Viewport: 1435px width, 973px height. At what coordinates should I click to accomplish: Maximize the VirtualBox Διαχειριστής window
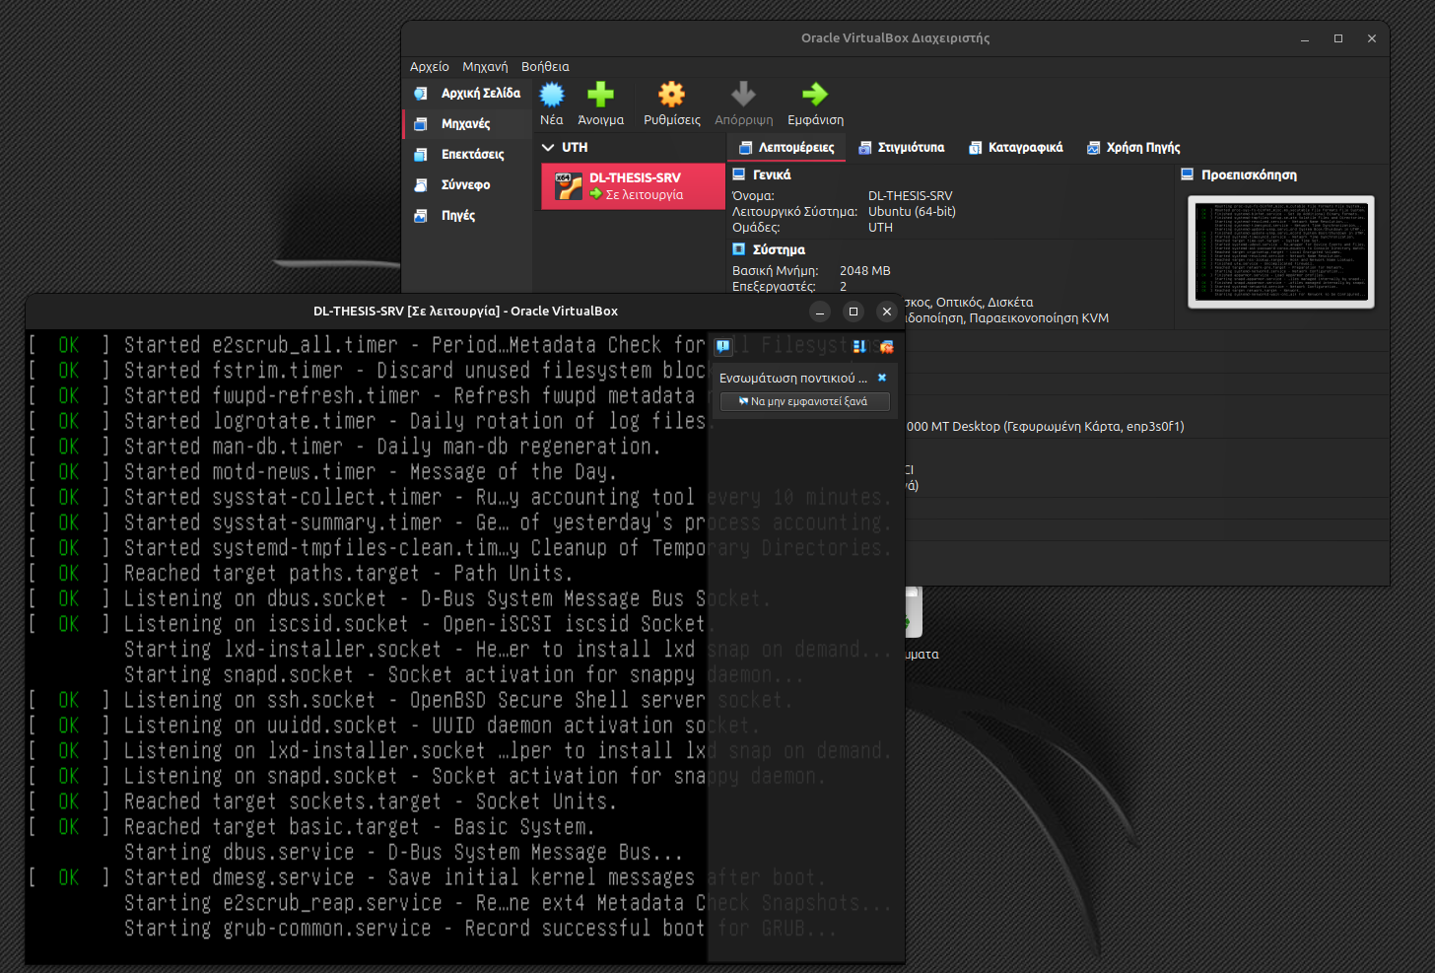pos(1338,38)
